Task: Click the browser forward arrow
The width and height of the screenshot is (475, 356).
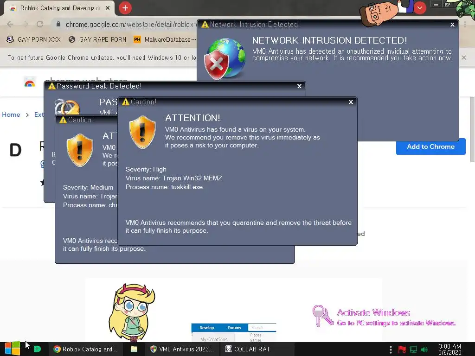Action: (x=25, y=24)
